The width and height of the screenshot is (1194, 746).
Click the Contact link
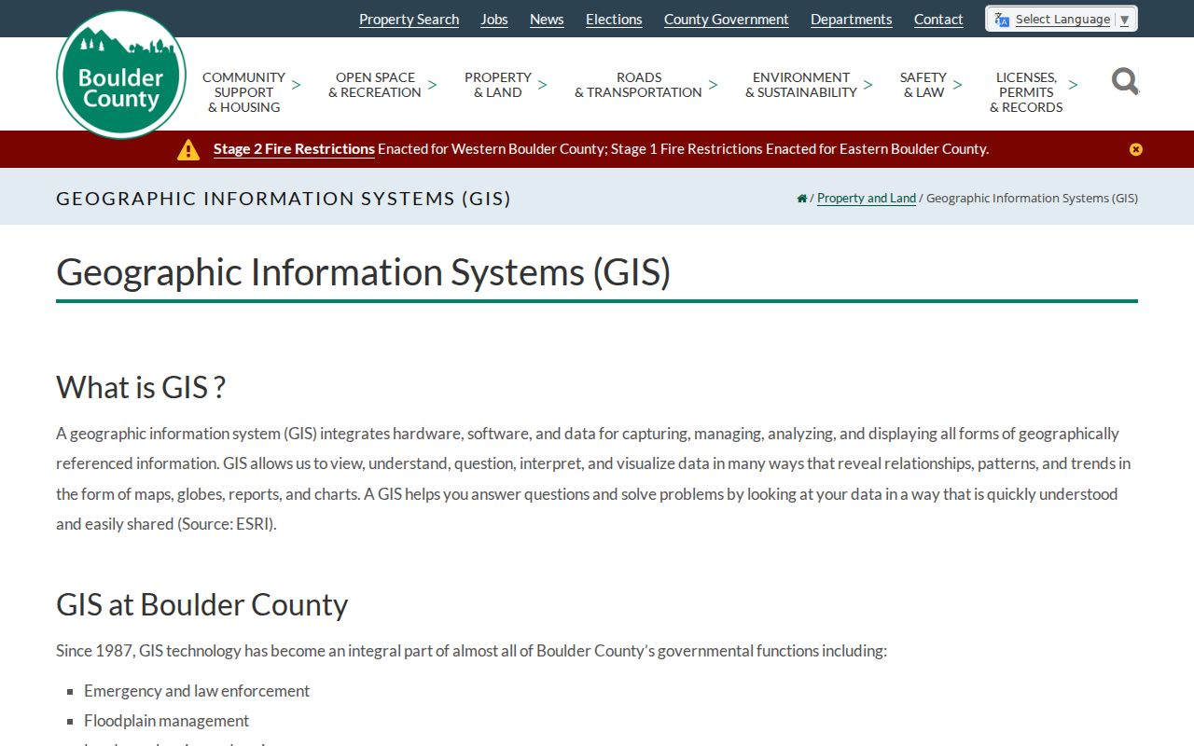coord(938,20)
